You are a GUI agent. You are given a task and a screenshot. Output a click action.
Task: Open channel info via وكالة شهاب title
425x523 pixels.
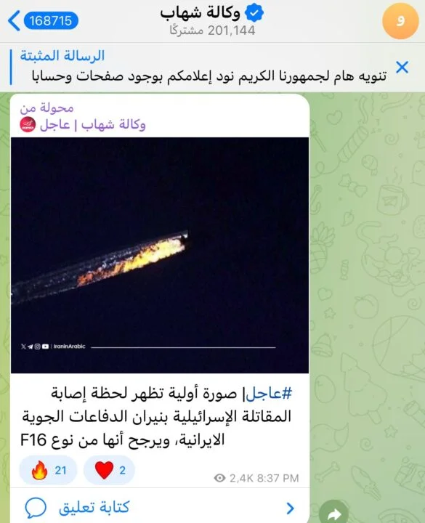[x=201, y=13]
